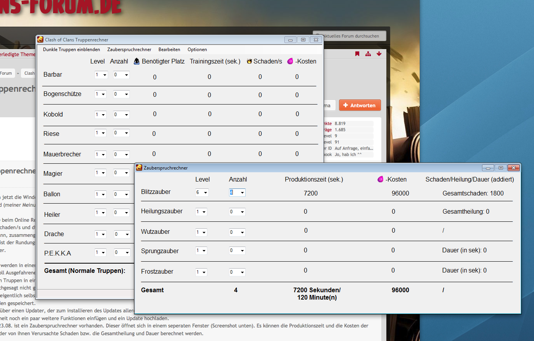Click the Schaden/s damage icon
The image size is (534, 341).
249,61
